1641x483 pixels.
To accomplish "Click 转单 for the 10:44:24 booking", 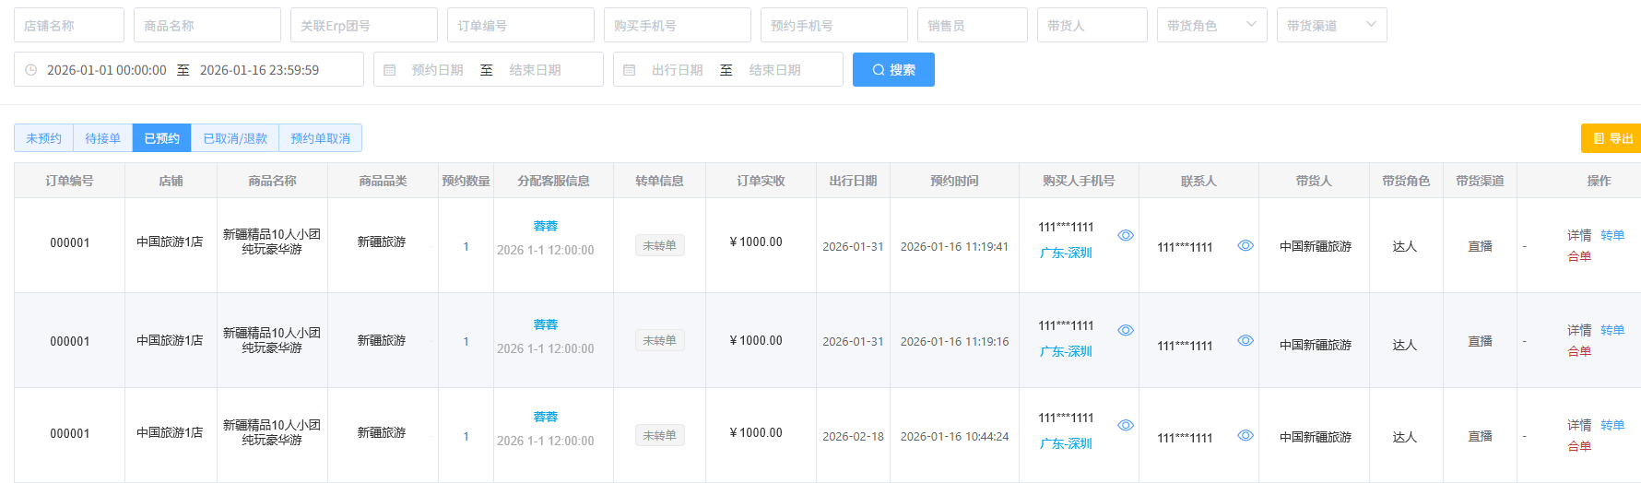I will pyautogui.click(x=1612, y=425).
